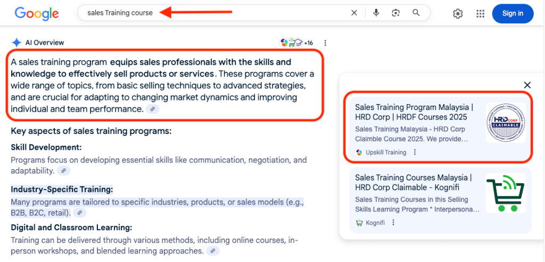Open the +16 sources icon cluster
This screenshot has height=262, width=545.
pos(296,43)
